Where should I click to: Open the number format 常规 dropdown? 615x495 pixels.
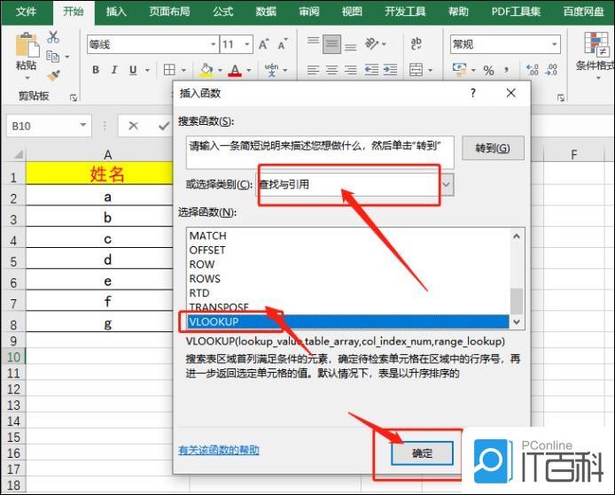(x=554, y=44)
